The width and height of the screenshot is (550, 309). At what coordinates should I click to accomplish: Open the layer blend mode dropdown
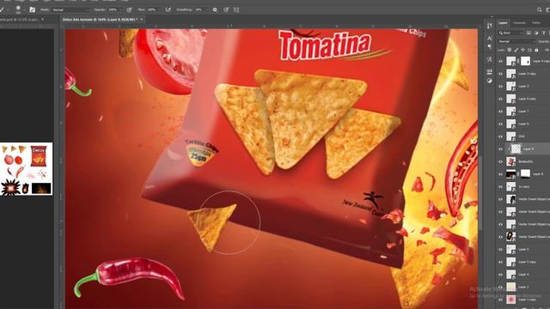click(x=516, y=41)
